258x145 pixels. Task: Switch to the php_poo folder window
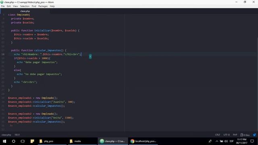[x=52, y=141]
